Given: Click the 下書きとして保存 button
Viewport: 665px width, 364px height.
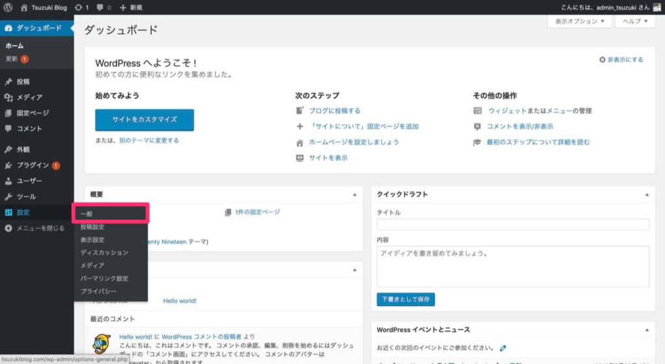Looking at the screenshot, I should [405, 299].
